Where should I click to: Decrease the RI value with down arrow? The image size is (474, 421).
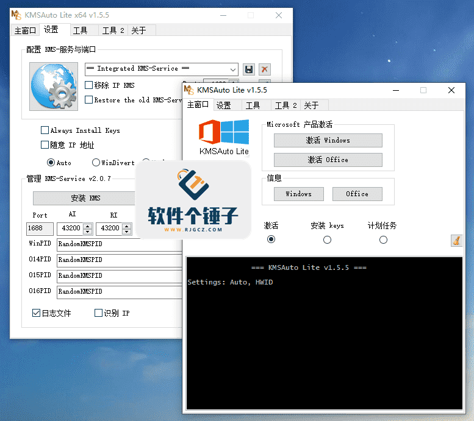(x=127, y=232)
